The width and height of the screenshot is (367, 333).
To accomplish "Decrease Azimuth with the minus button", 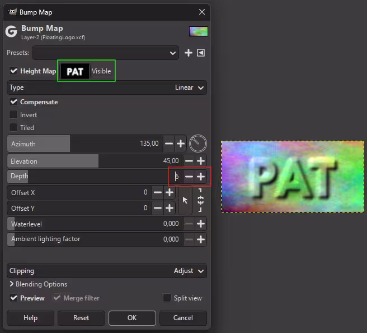I will click(x=168, y=144).
